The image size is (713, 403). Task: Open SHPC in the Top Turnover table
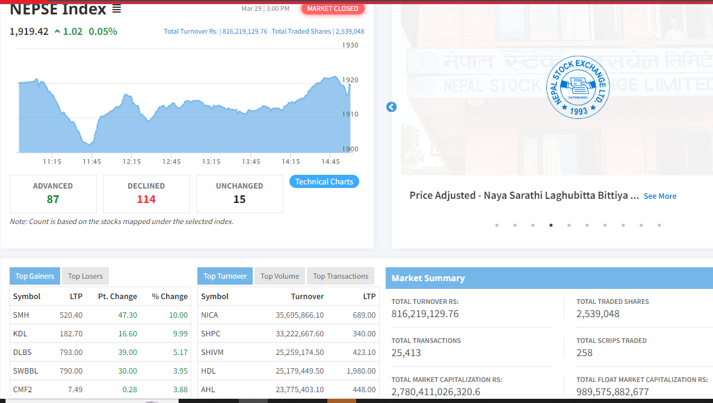coord(211,333)
